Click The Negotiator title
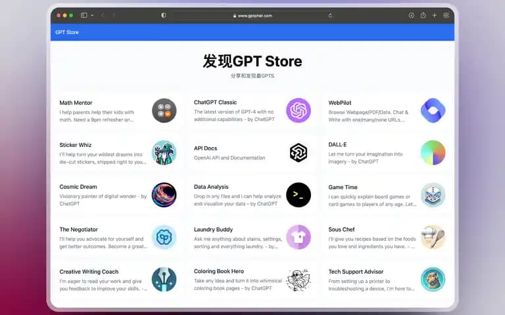505x315 pixels. coord(79,230)
